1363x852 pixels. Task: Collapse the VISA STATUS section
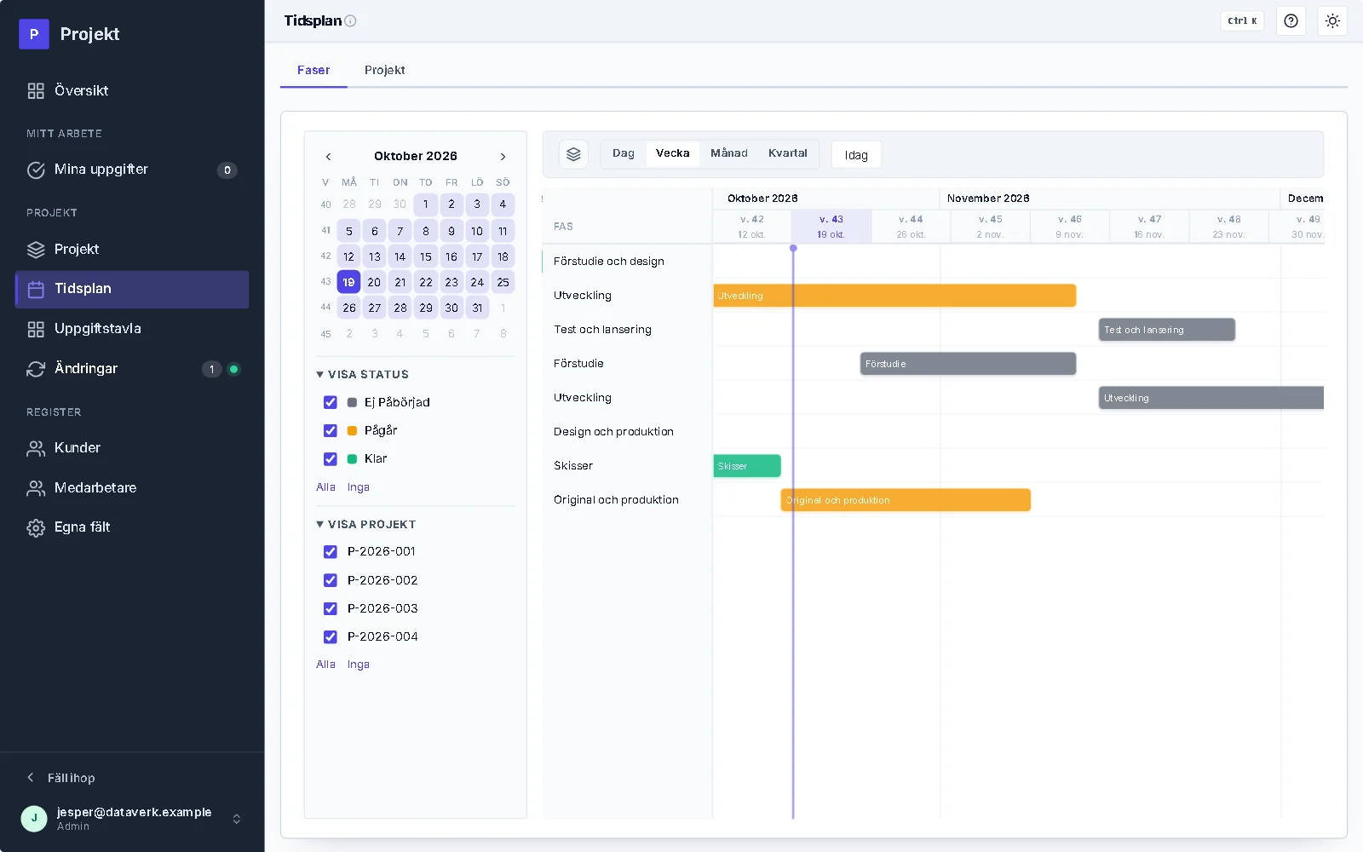coord(362,375)
